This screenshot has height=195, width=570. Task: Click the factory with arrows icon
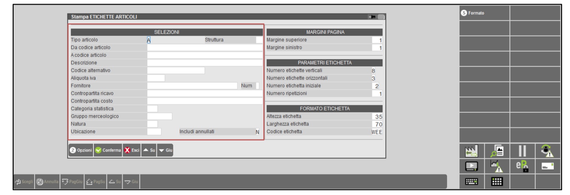click(471, 151)
